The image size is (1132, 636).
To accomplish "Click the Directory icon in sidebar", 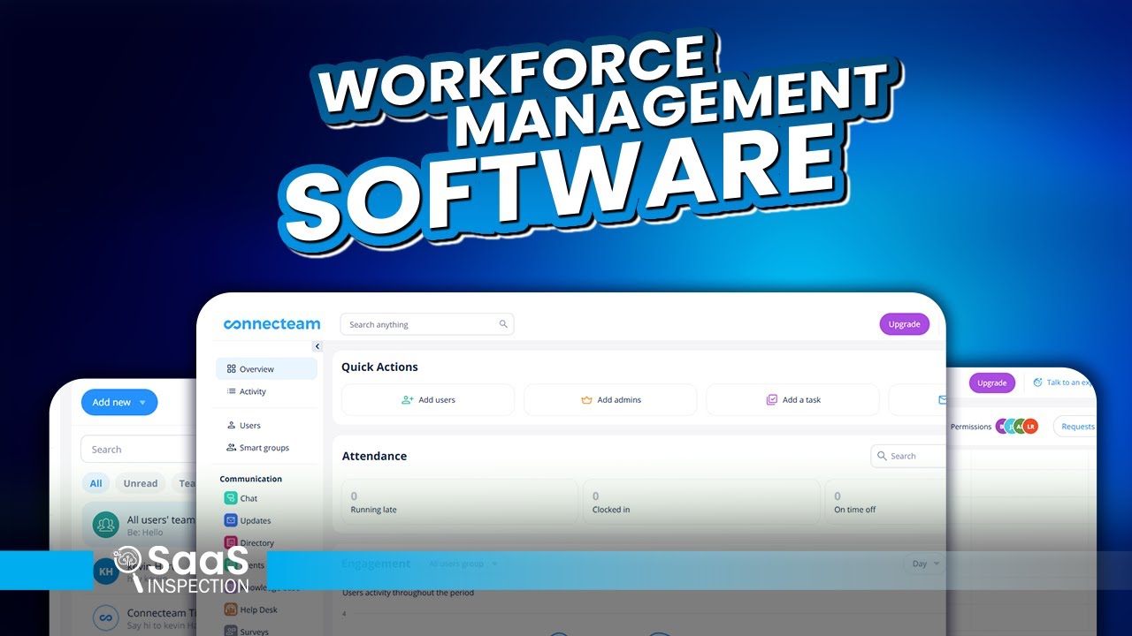I will pyautogui.click(x=231, y=542).
